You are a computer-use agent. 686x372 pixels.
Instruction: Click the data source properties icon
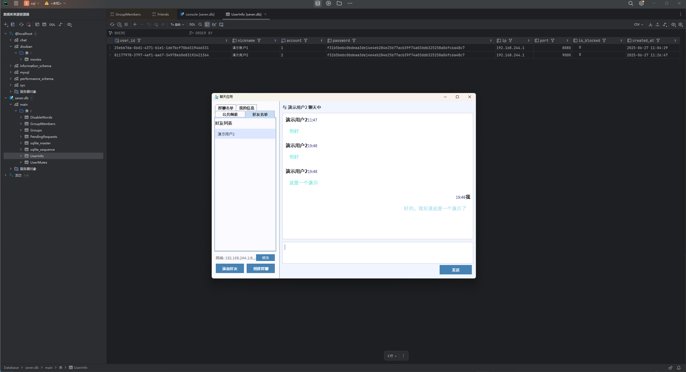tap(13, 24)
